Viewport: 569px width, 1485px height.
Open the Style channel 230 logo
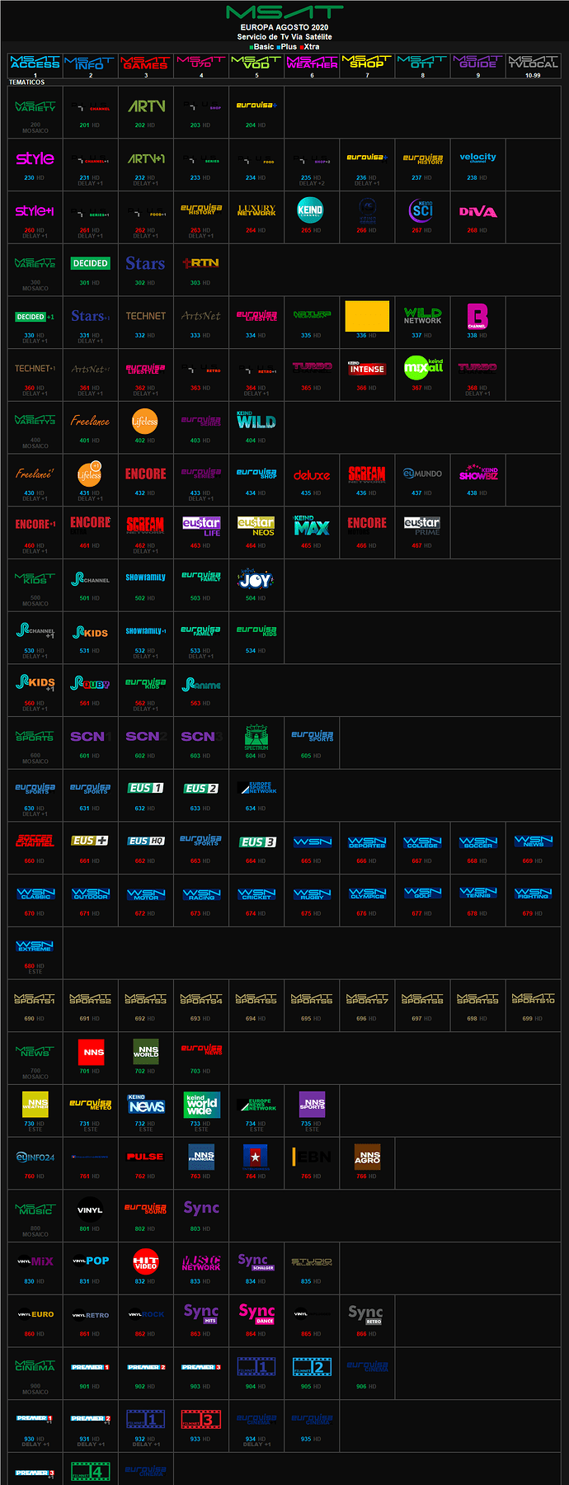35,158
